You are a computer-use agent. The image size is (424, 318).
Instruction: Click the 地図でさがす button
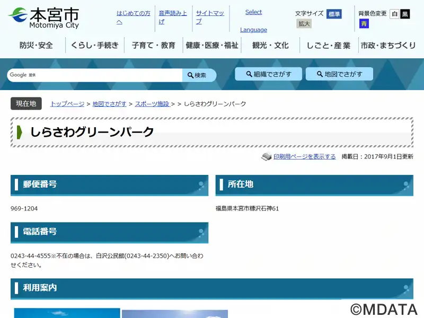point(339,74)
